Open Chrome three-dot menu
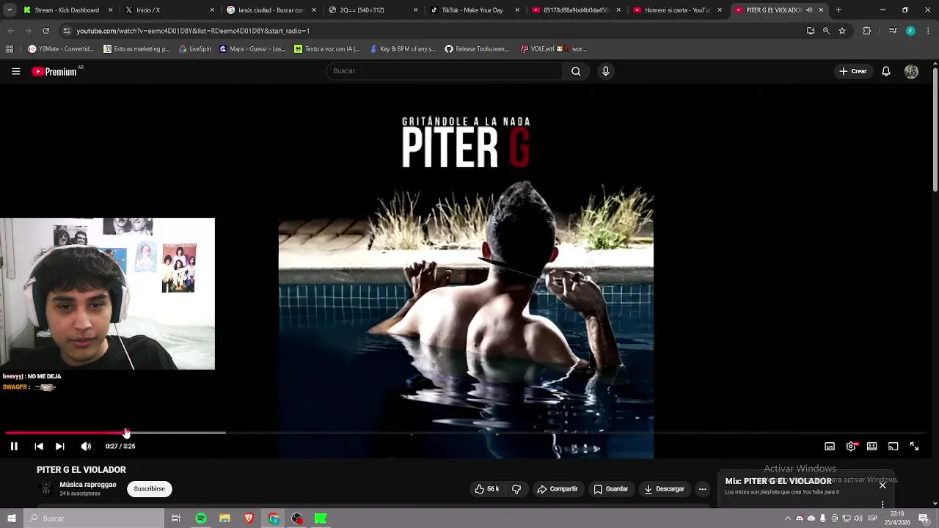Viewport: 939px width, 528px height. tap(929, 31)
